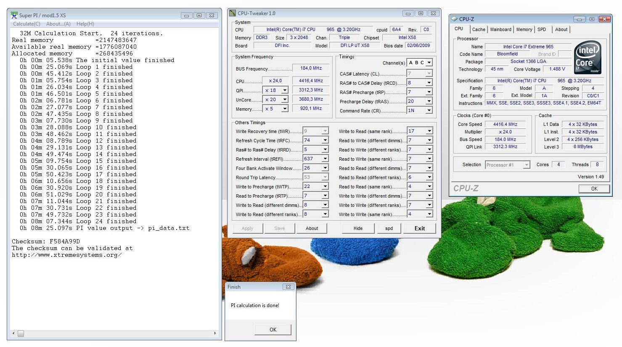Select the CPU tab in CPU-Z
Image resolution: width=622 pixels, height=347 pixels.
(459, 29)
